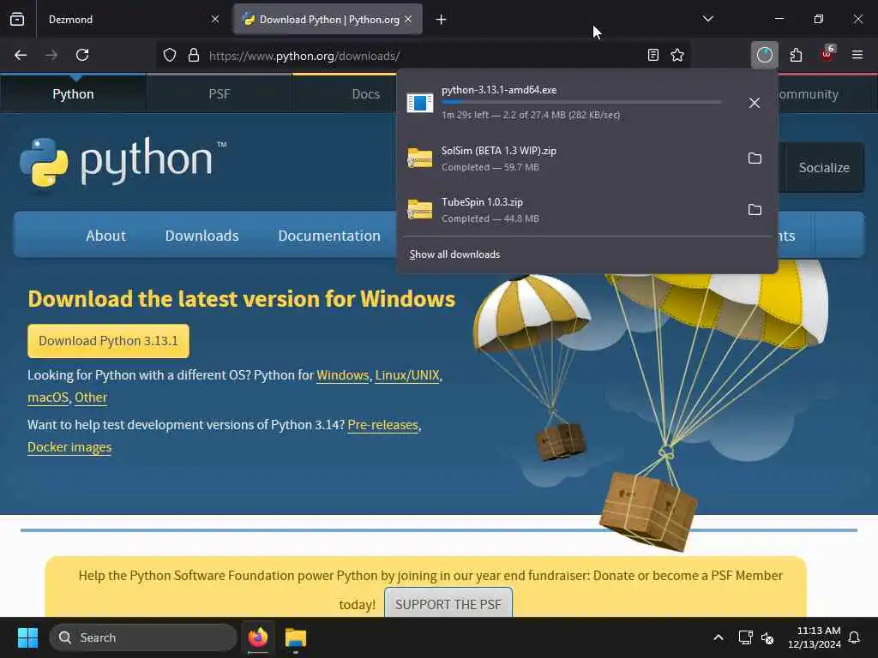Open the extensions puzzle icon
The width and height of the screenshot is (878, 658).
pos(796,55)
